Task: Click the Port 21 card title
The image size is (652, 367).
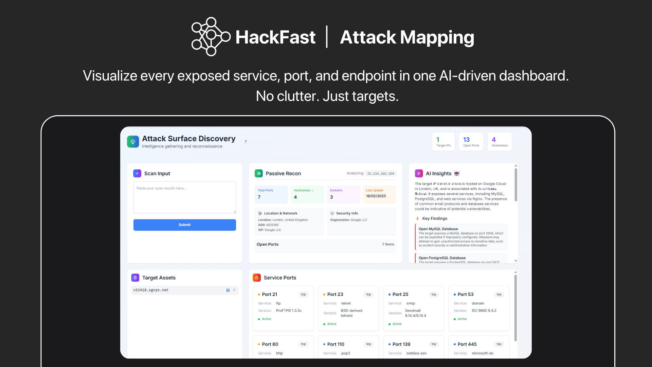Action: point(270,295)
